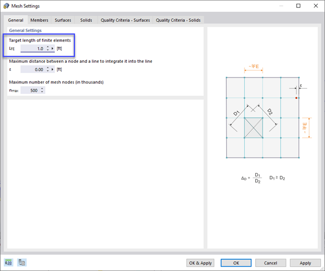Click the LFE target length input field
This screenshot has width=325, height=271.
click(33, 48)
